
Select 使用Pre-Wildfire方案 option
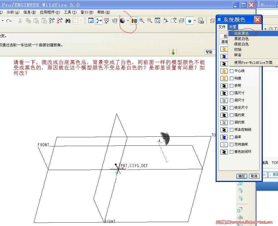pos(253,63)
